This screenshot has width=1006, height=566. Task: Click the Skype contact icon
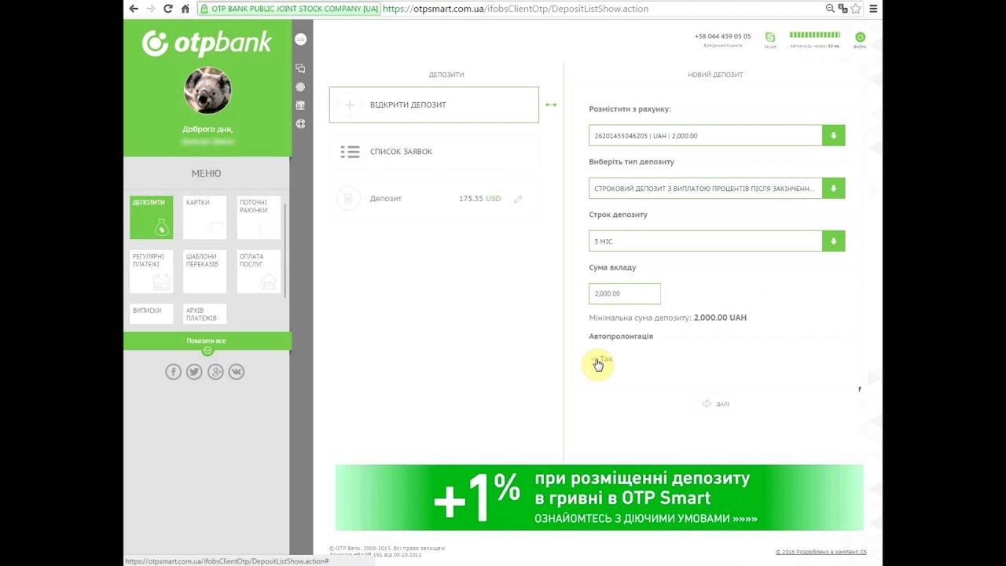(770, 37)
